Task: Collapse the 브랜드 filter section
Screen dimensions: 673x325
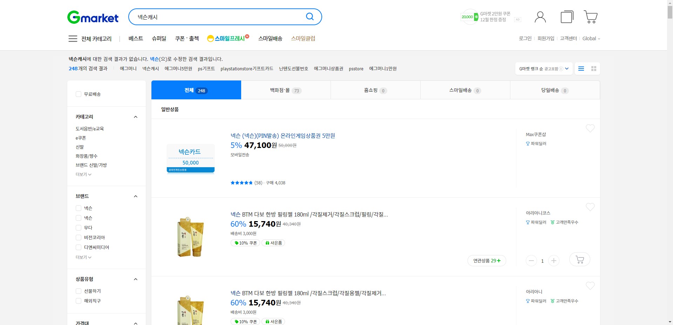Action: coord(136,196)
